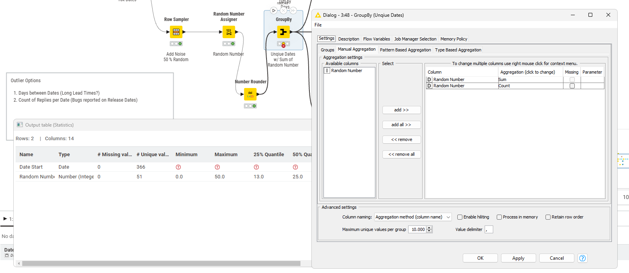Change the Sum aggregation method cell

pos(530,79)
